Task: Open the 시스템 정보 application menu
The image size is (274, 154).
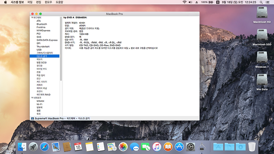Action: point(17,2)
